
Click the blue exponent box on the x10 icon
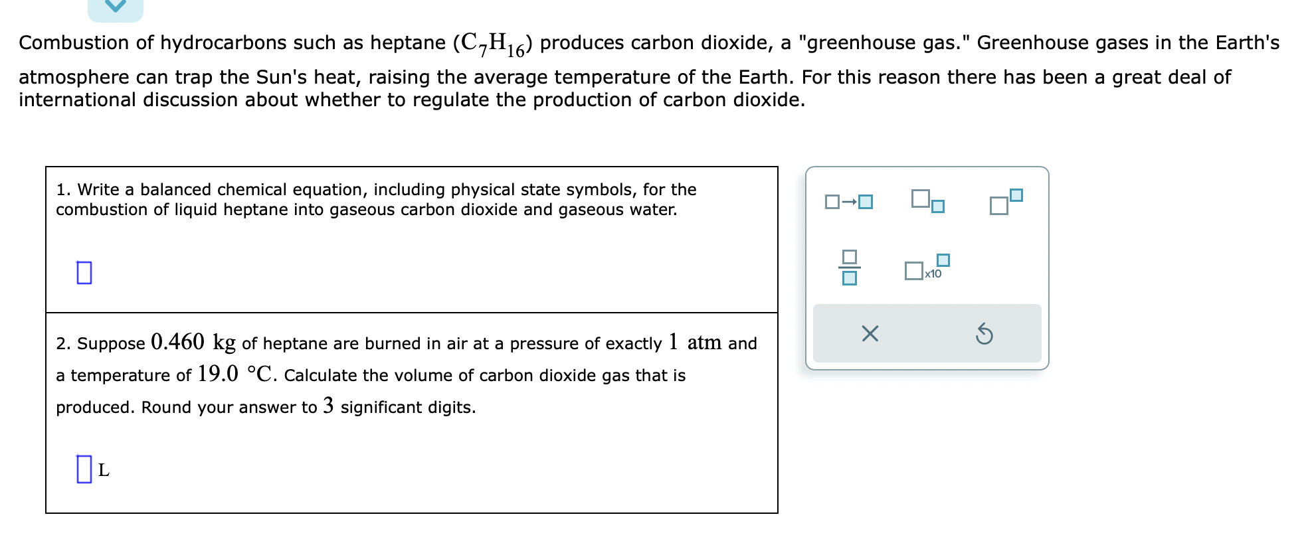tap(941, 260)
